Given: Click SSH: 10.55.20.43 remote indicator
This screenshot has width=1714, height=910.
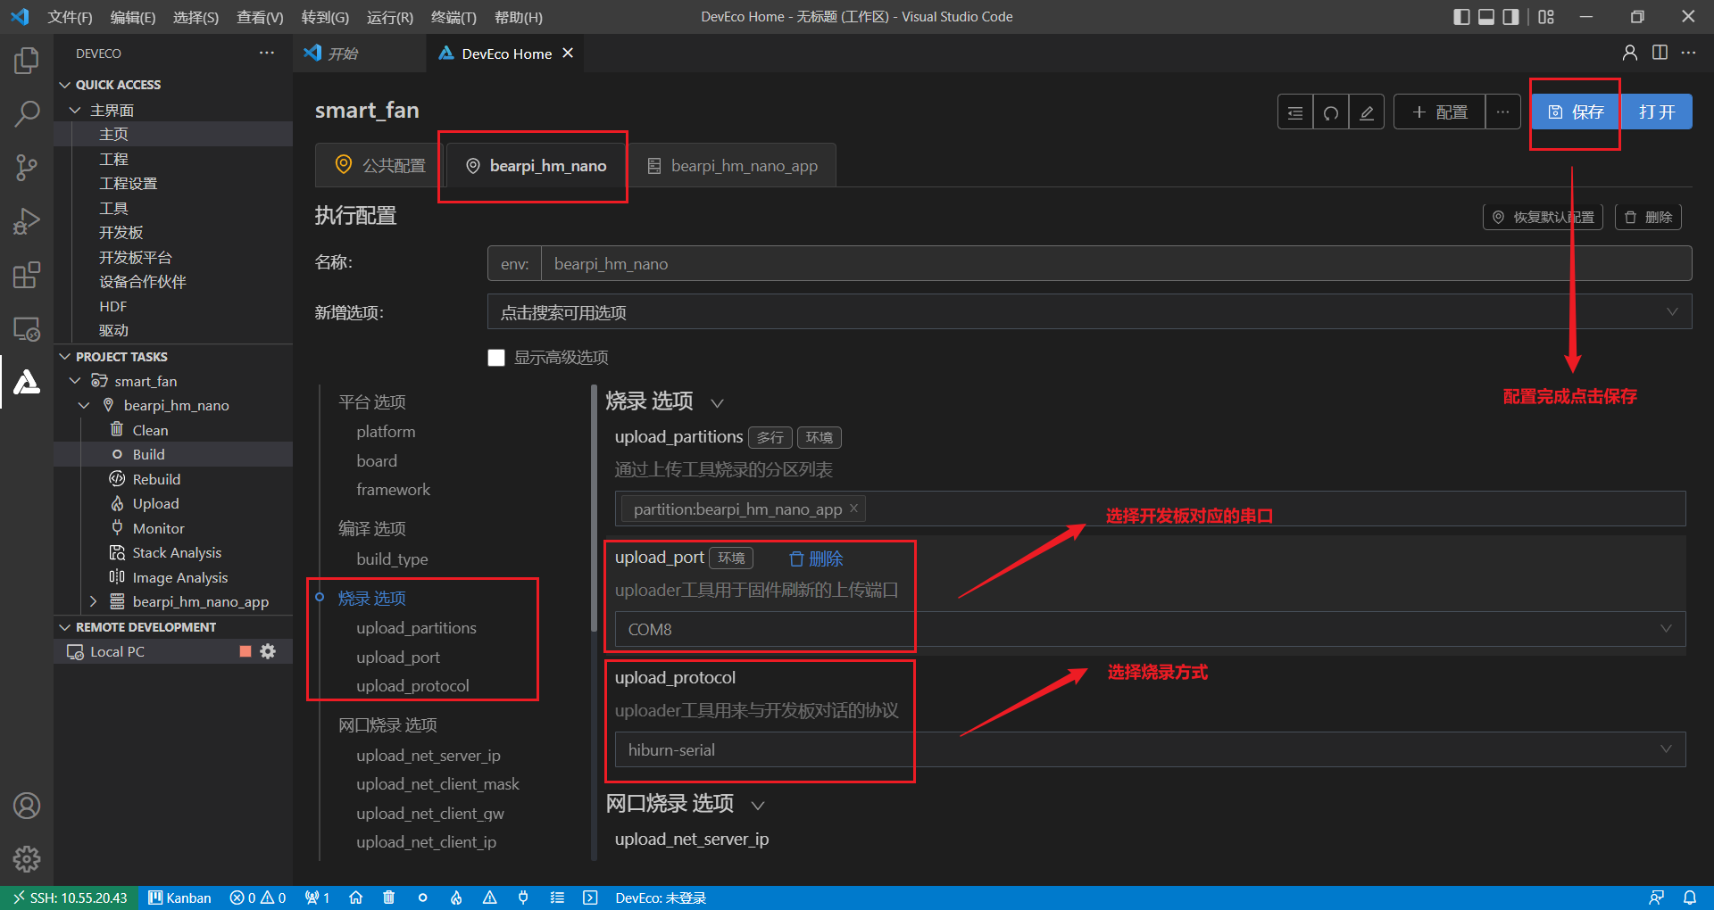Looking at the screenshot, I should tap(70, 898).
